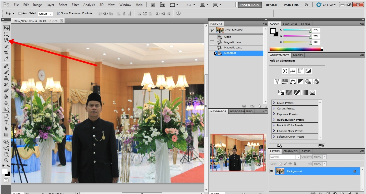The image size is (366, 194).
Task: Choose the Crop tool
Action: (6, 52)
